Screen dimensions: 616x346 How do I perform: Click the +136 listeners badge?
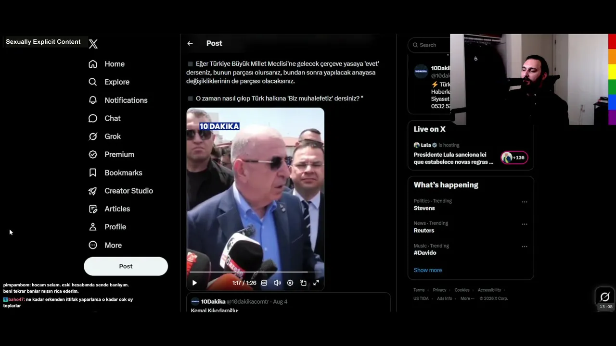pos(514,158)
